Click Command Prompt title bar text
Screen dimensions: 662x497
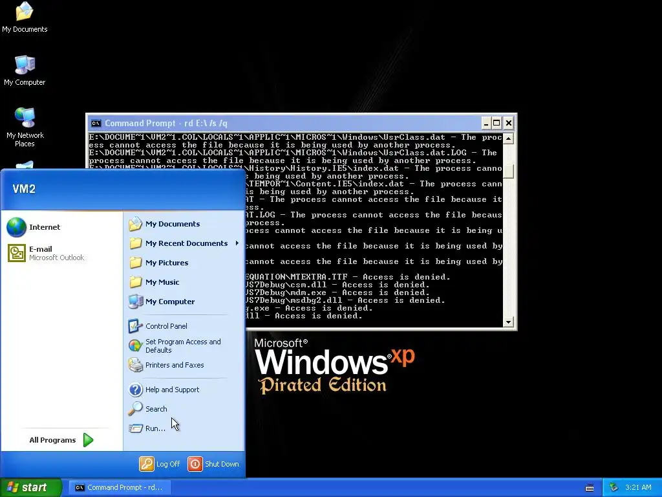click(166, 124)
